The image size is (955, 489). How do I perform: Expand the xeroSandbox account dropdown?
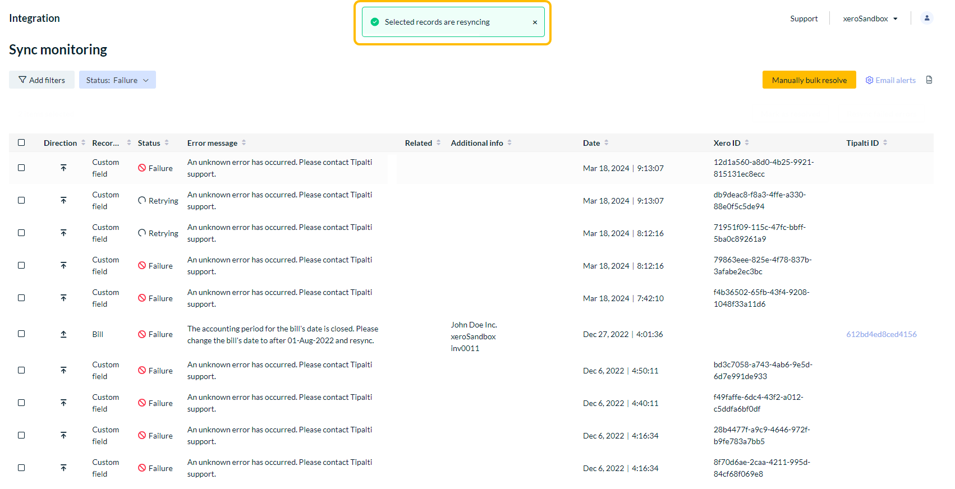coord(870,19)
